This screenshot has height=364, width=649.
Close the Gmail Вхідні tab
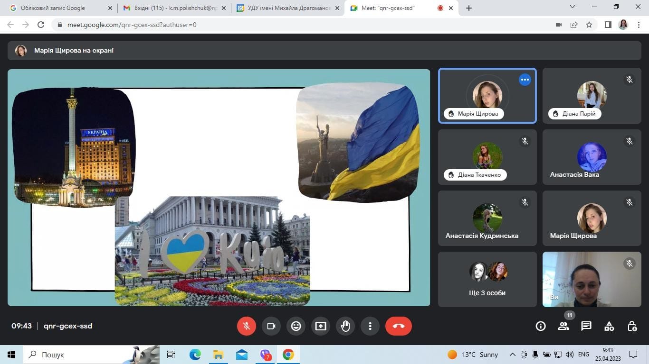point(224,8)
